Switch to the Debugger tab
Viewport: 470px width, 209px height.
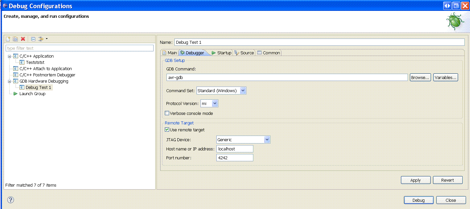point(192,53)
